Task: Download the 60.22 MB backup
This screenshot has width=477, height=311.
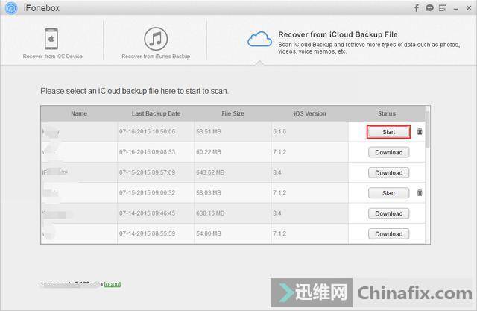Action: click(388, 152)
